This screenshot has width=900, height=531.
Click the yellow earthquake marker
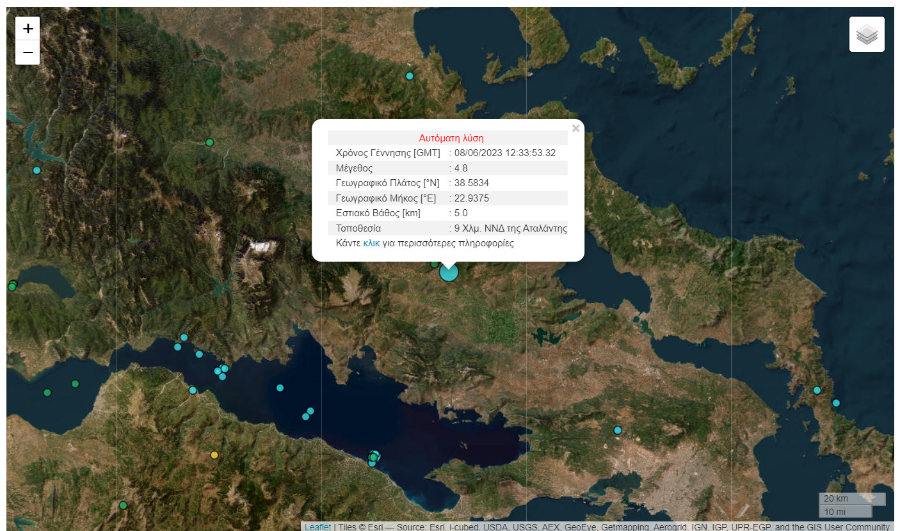214,456
